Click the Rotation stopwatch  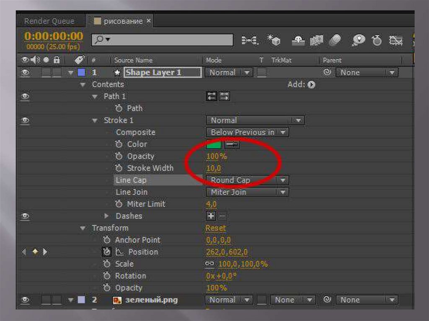coord(107,275)
